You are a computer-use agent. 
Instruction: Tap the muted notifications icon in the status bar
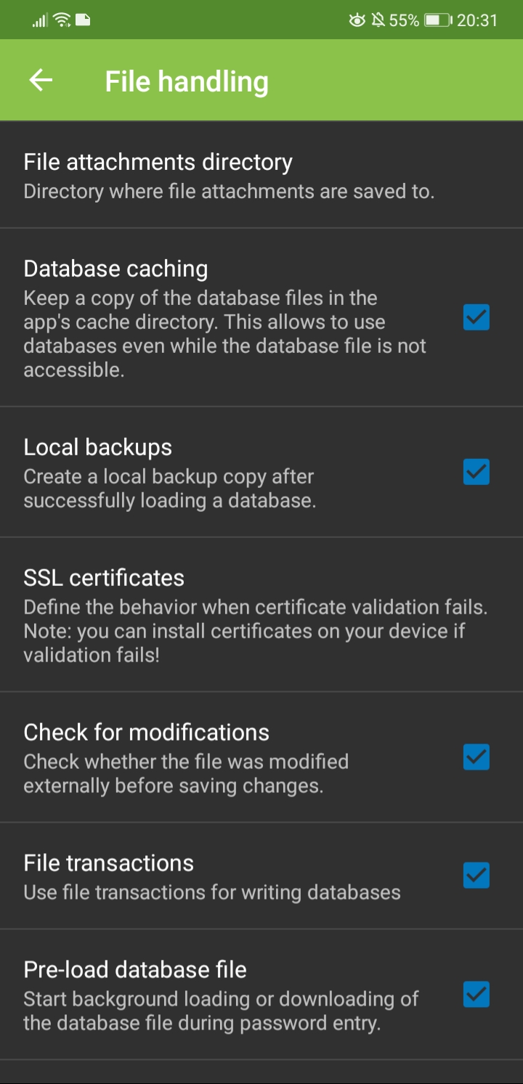pos(378,20)
